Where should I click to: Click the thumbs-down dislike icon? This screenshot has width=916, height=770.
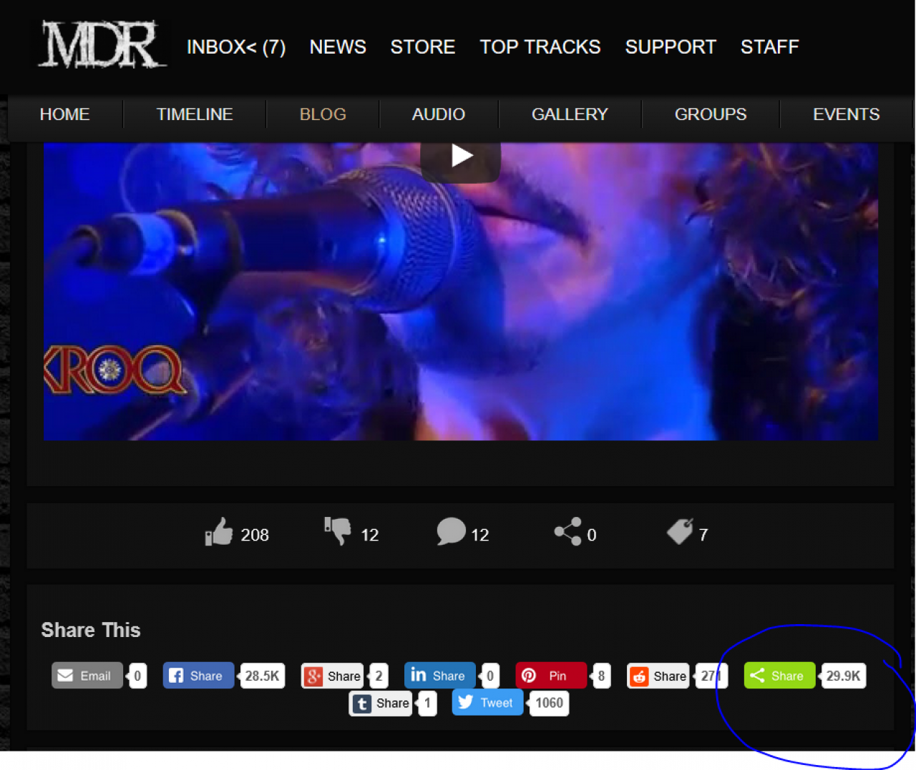pos(338,531)
